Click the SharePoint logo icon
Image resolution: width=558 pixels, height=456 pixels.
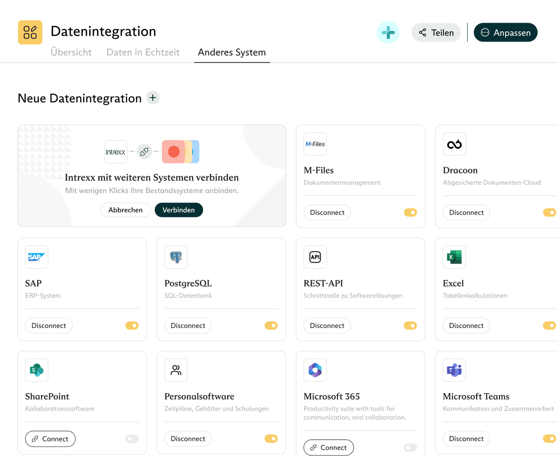pos(37,370)
